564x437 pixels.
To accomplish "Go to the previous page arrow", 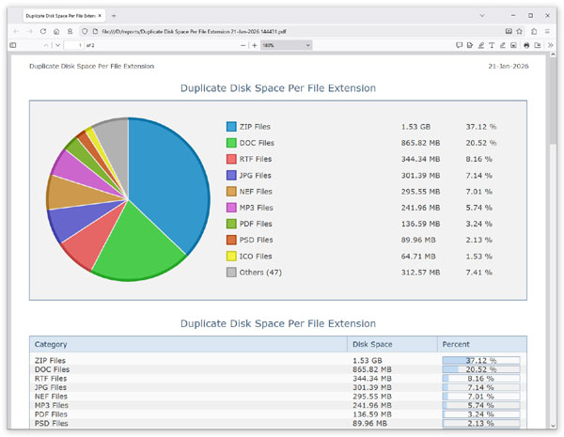I will (46, 45).
